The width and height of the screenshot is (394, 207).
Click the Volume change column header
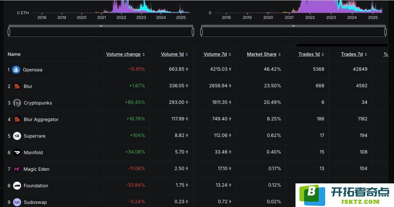[123, 54]
